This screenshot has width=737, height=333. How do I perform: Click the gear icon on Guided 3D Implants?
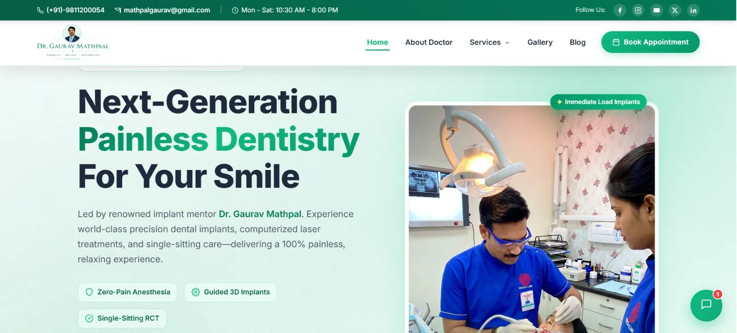(x=196, y=292)
